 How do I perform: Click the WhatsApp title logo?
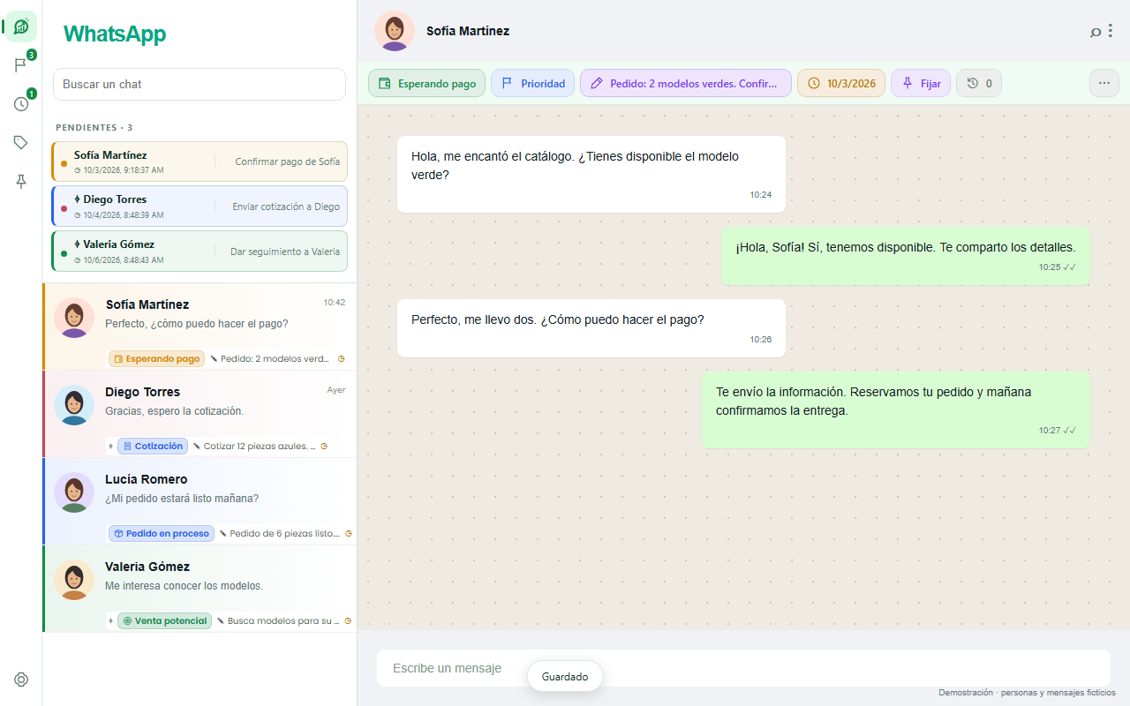coord(115,34)
